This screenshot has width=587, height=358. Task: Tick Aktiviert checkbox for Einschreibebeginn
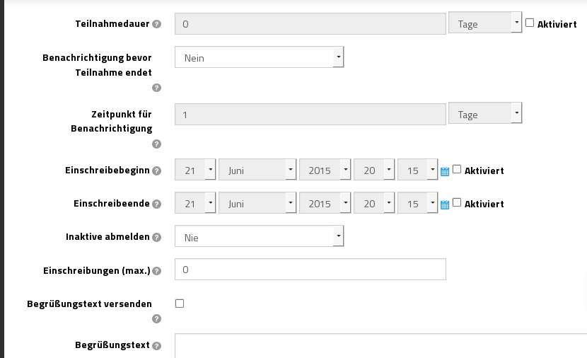coord(457,169)
